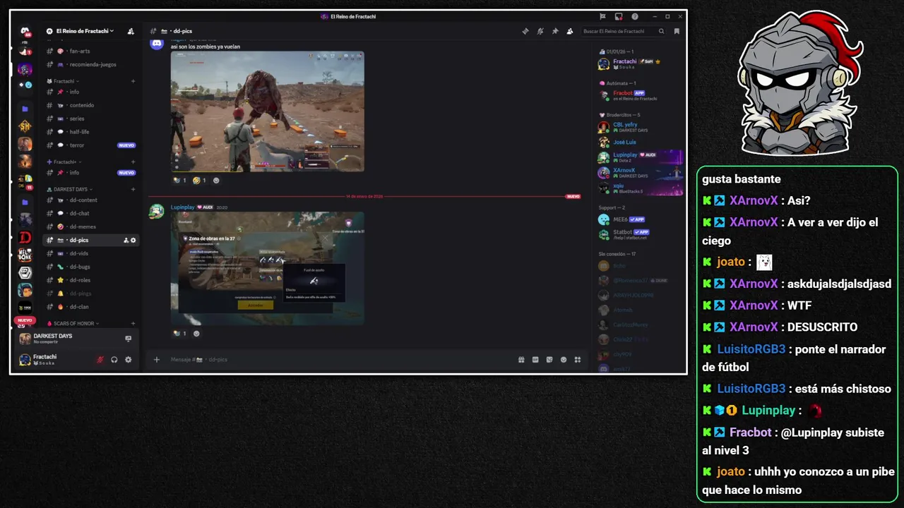The width and height of the screenshot is (904, 508).
Task: Show pinned messages in dd-pics
Action: click(x=555, y=31)
